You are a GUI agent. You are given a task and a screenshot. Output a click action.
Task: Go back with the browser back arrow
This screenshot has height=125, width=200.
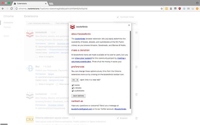click(3, 8)
